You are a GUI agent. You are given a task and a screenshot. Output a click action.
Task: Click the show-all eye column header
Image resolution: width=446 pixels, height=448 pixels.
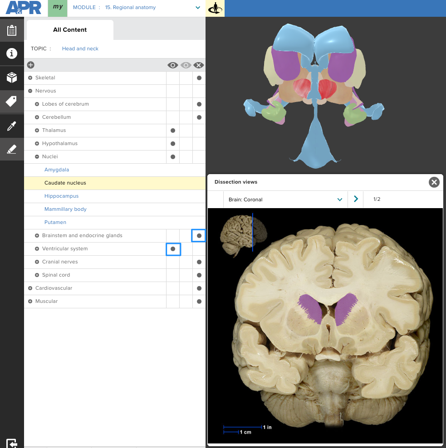(173, 65)
